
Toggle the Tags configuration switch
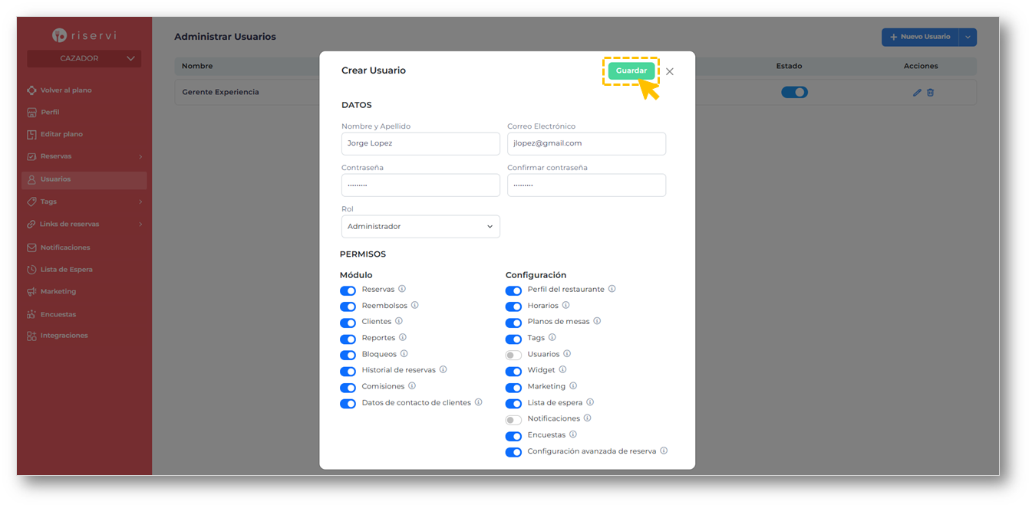(513, 339)
